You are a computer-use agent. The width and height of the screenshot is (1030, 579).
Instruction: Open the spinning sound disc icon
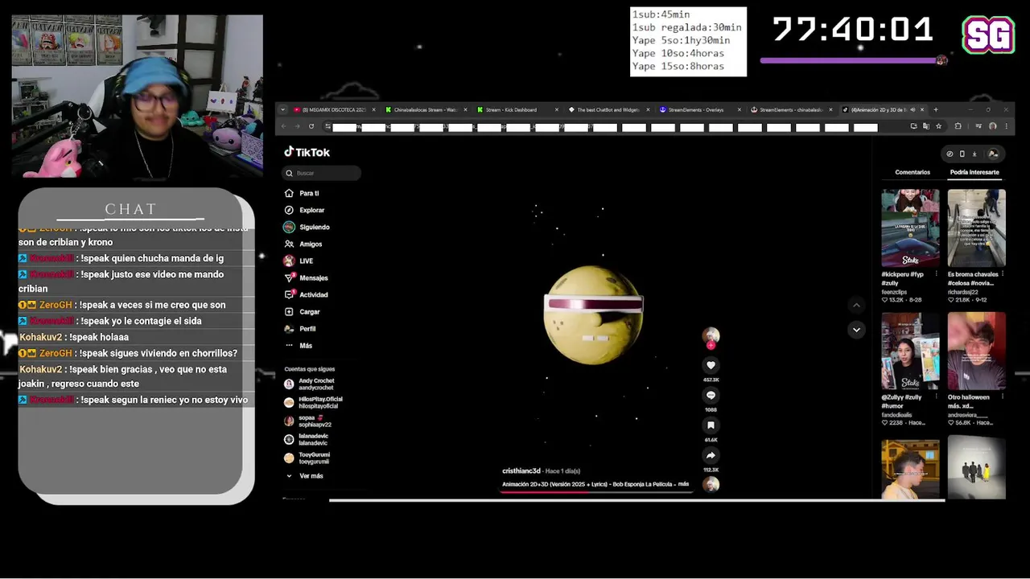click(711, 484)
